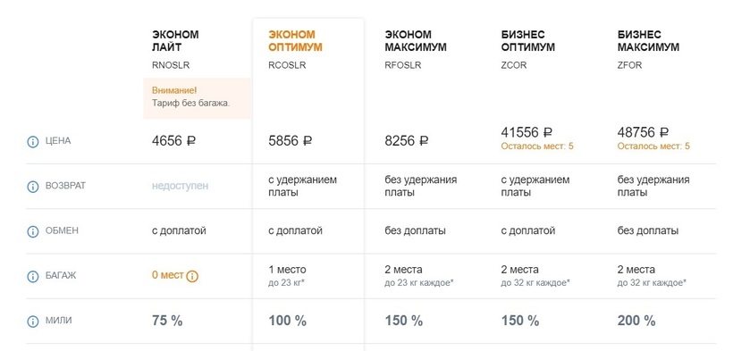Click the info icon next to ОБМЕН
Viewport: 733px width, 351px height.
[33, 231]
